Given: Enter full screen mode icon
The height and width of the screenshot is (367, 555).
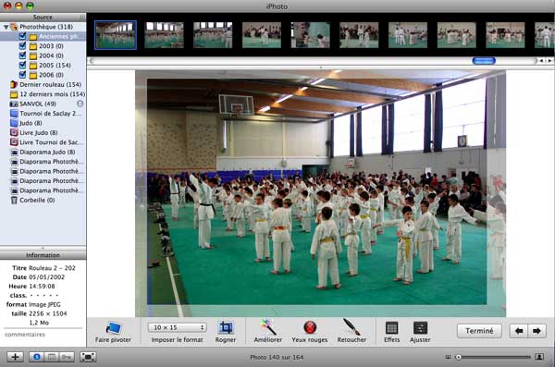Looking at the screenshot, I should pos(88,357).
